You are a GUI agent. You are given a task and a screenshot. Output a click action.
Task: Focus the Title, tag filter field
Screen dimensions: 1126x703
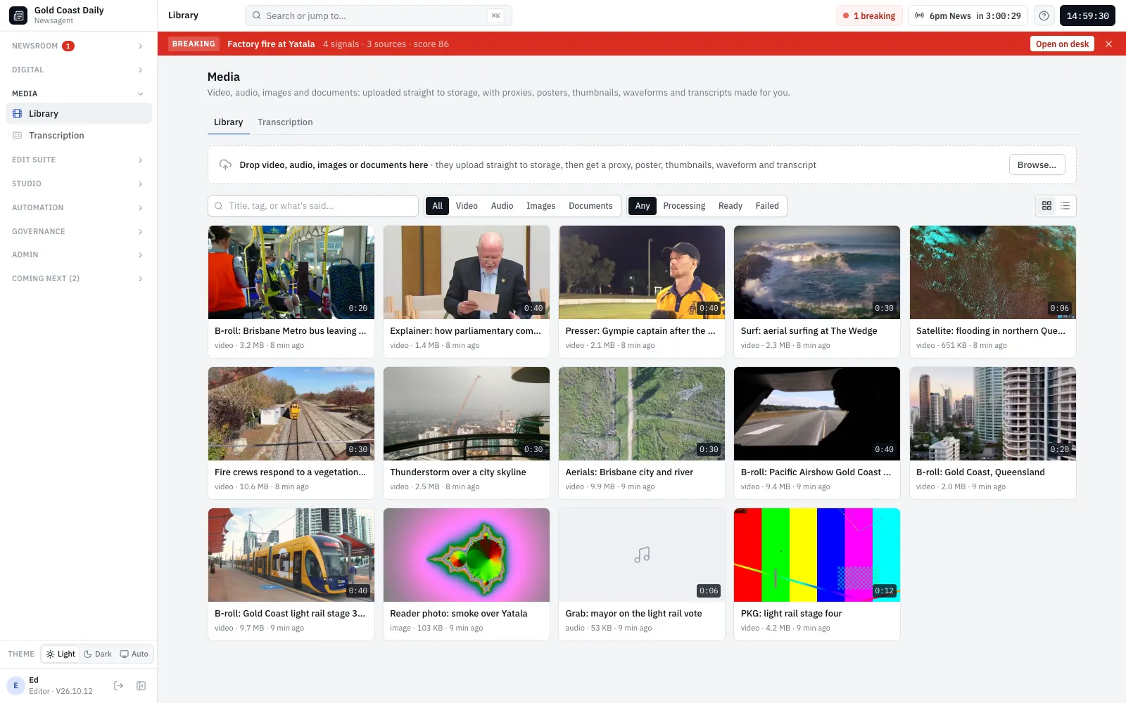click(x=313, y=206)
